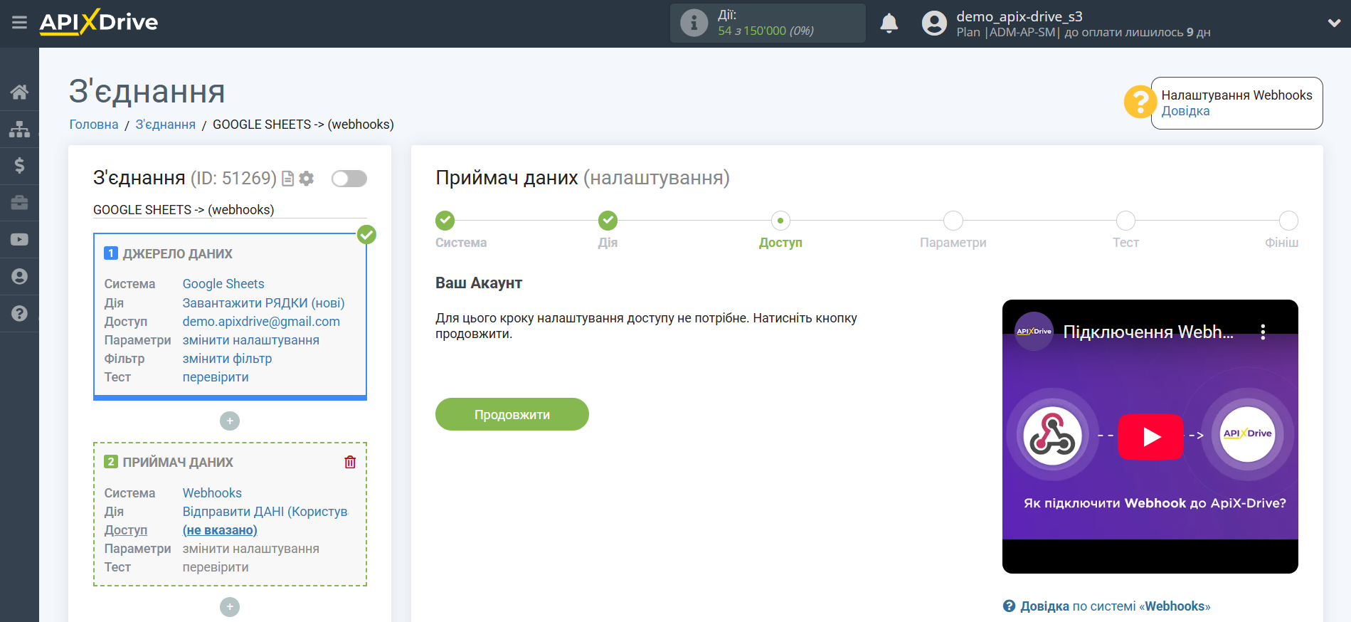
Task: Click the user avatar icon
Action: (934, 23)
